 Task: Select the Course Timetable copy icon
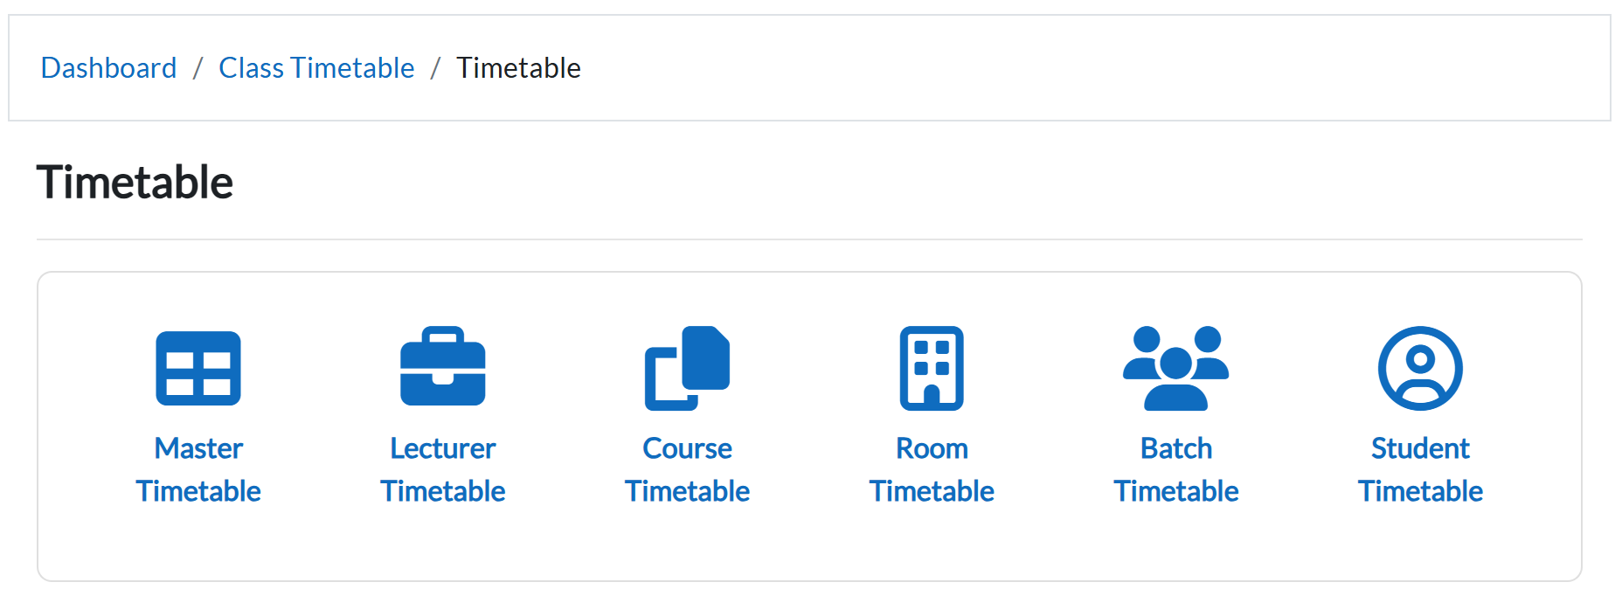(687, 368)
